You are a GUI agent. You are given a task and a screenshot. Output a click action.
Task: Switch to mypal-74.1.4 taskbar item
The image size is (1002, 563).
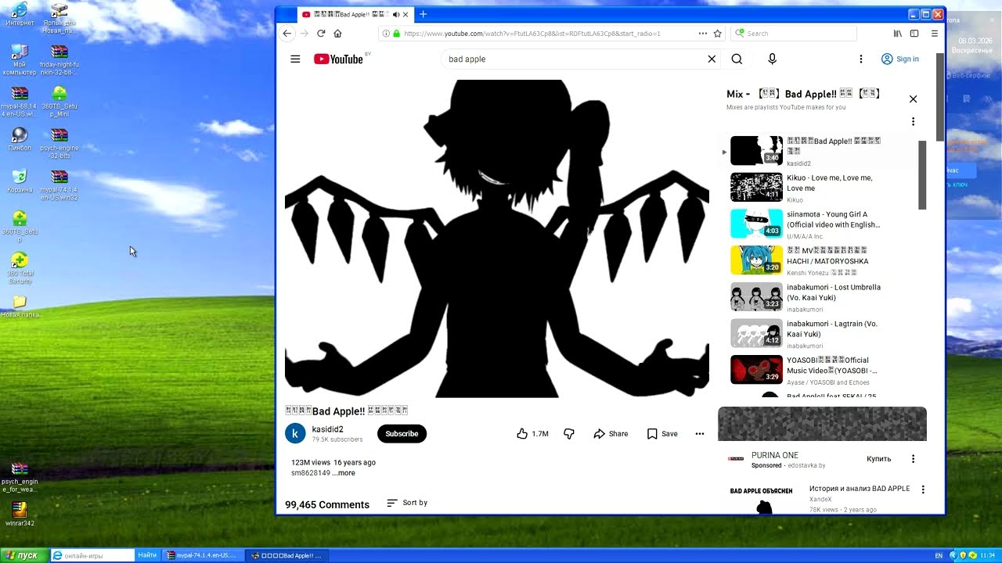click(x=201, y=555)
